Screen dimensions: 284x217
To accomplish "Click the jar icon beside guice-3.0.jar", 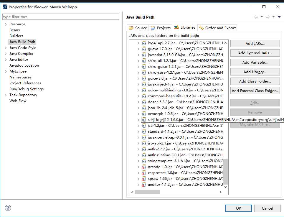I will (x=144, y=78).
